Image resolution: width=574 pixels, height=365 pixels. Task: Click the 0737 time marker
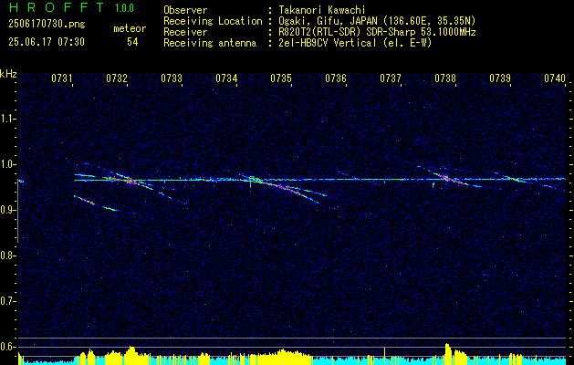pos(391,78)
